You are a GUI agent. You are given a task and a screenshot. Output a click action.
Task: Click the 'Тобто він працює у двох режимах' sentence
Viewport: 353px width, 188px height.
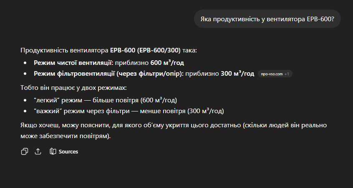click(x=73, y=88)
